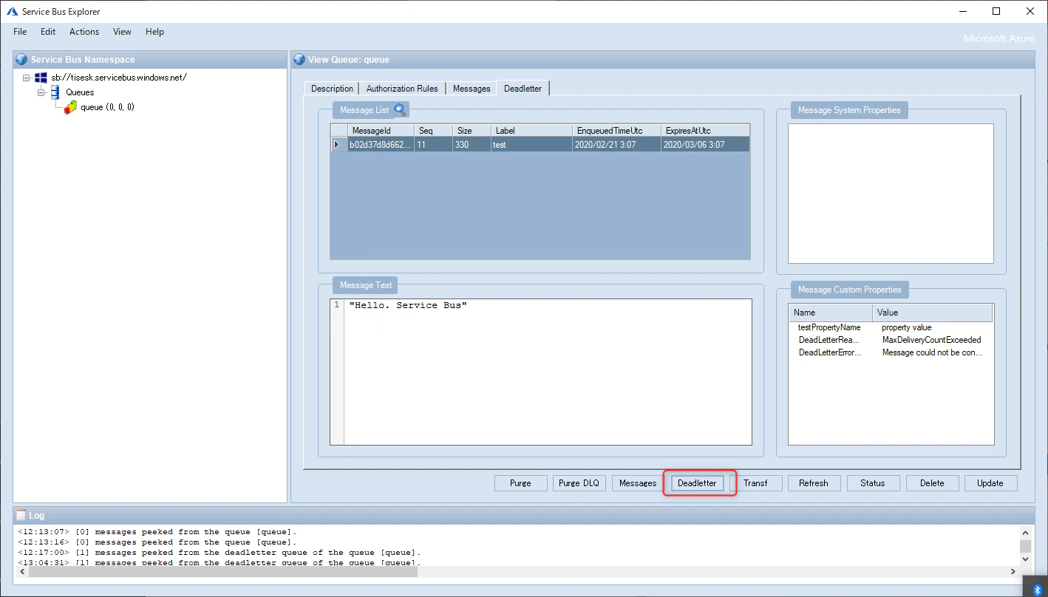The image size is (1048, 597).
Task: Click the Delete button
Action: [932, 483]
